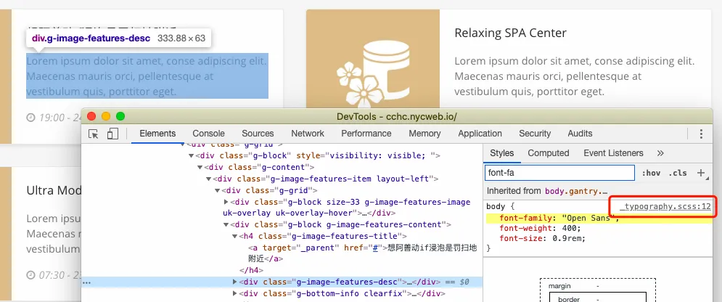722x302 pixels.
Task: Click the font-family property name
Action: pos(528,218)
